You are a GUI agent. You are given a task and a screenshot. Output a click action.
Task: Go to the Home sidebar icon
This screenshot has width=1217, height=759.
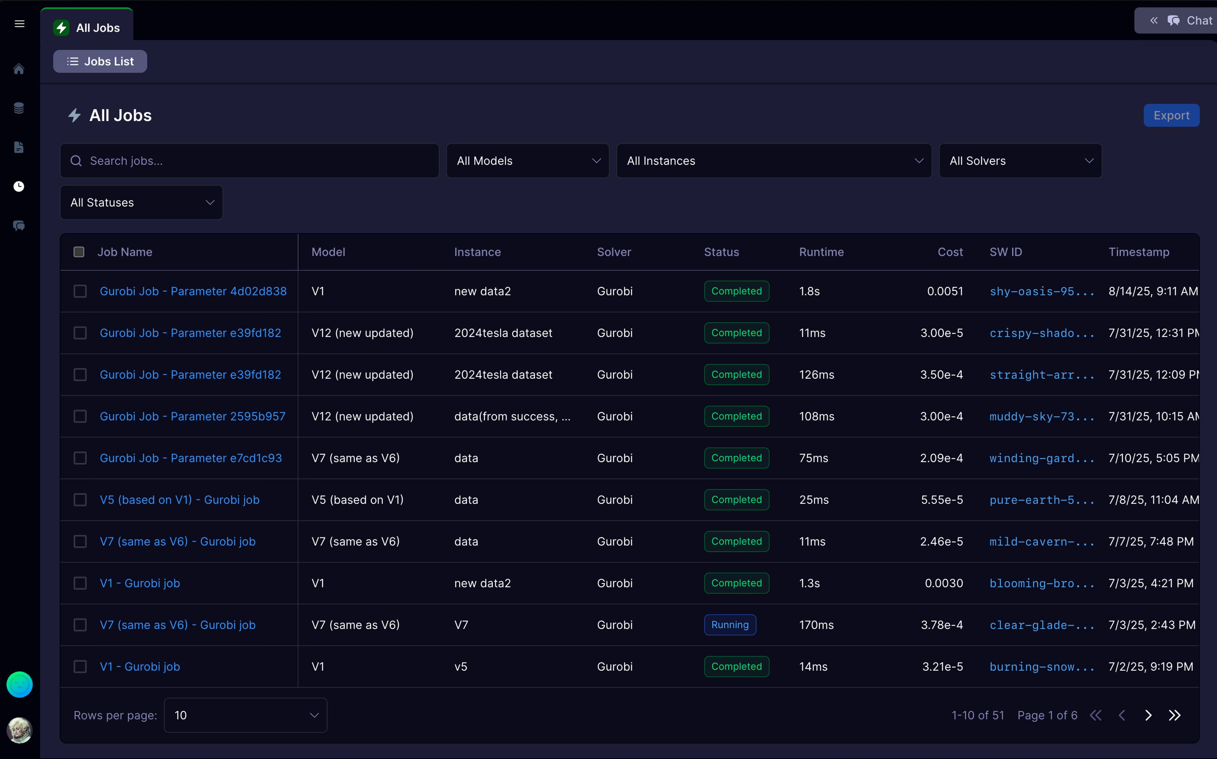19,69
